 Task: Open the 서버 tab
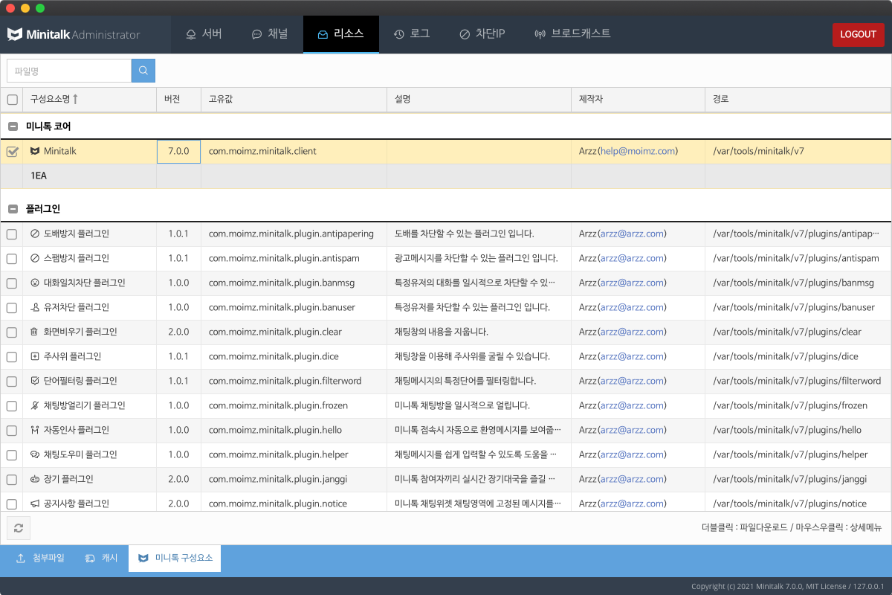click(204, 34)
